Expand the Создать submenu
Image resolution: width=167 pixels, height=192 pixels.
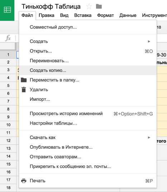88,41
